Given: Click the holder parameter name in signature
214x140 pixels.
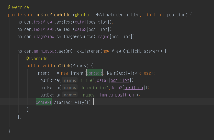Looking at the screenshot, I should pos(132,15).
